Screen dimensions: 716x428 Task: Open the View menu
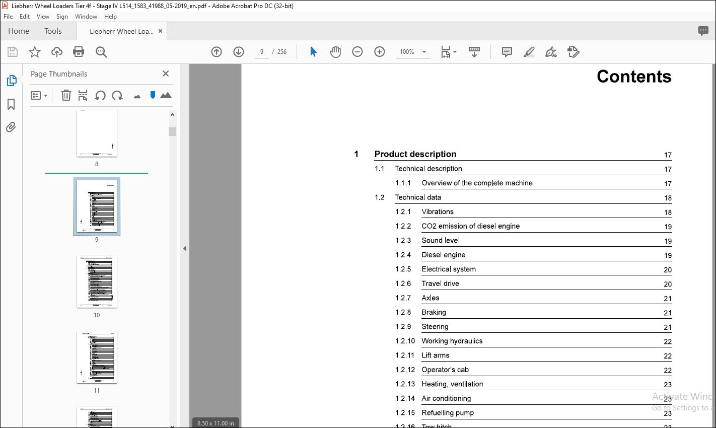pos(43,17)
